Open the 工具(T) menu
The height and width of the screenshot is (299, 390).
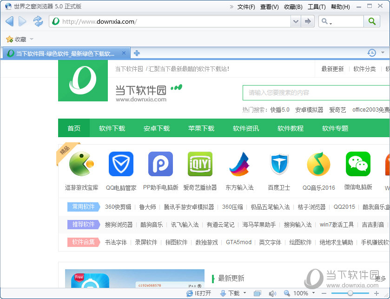coord(317,7)
